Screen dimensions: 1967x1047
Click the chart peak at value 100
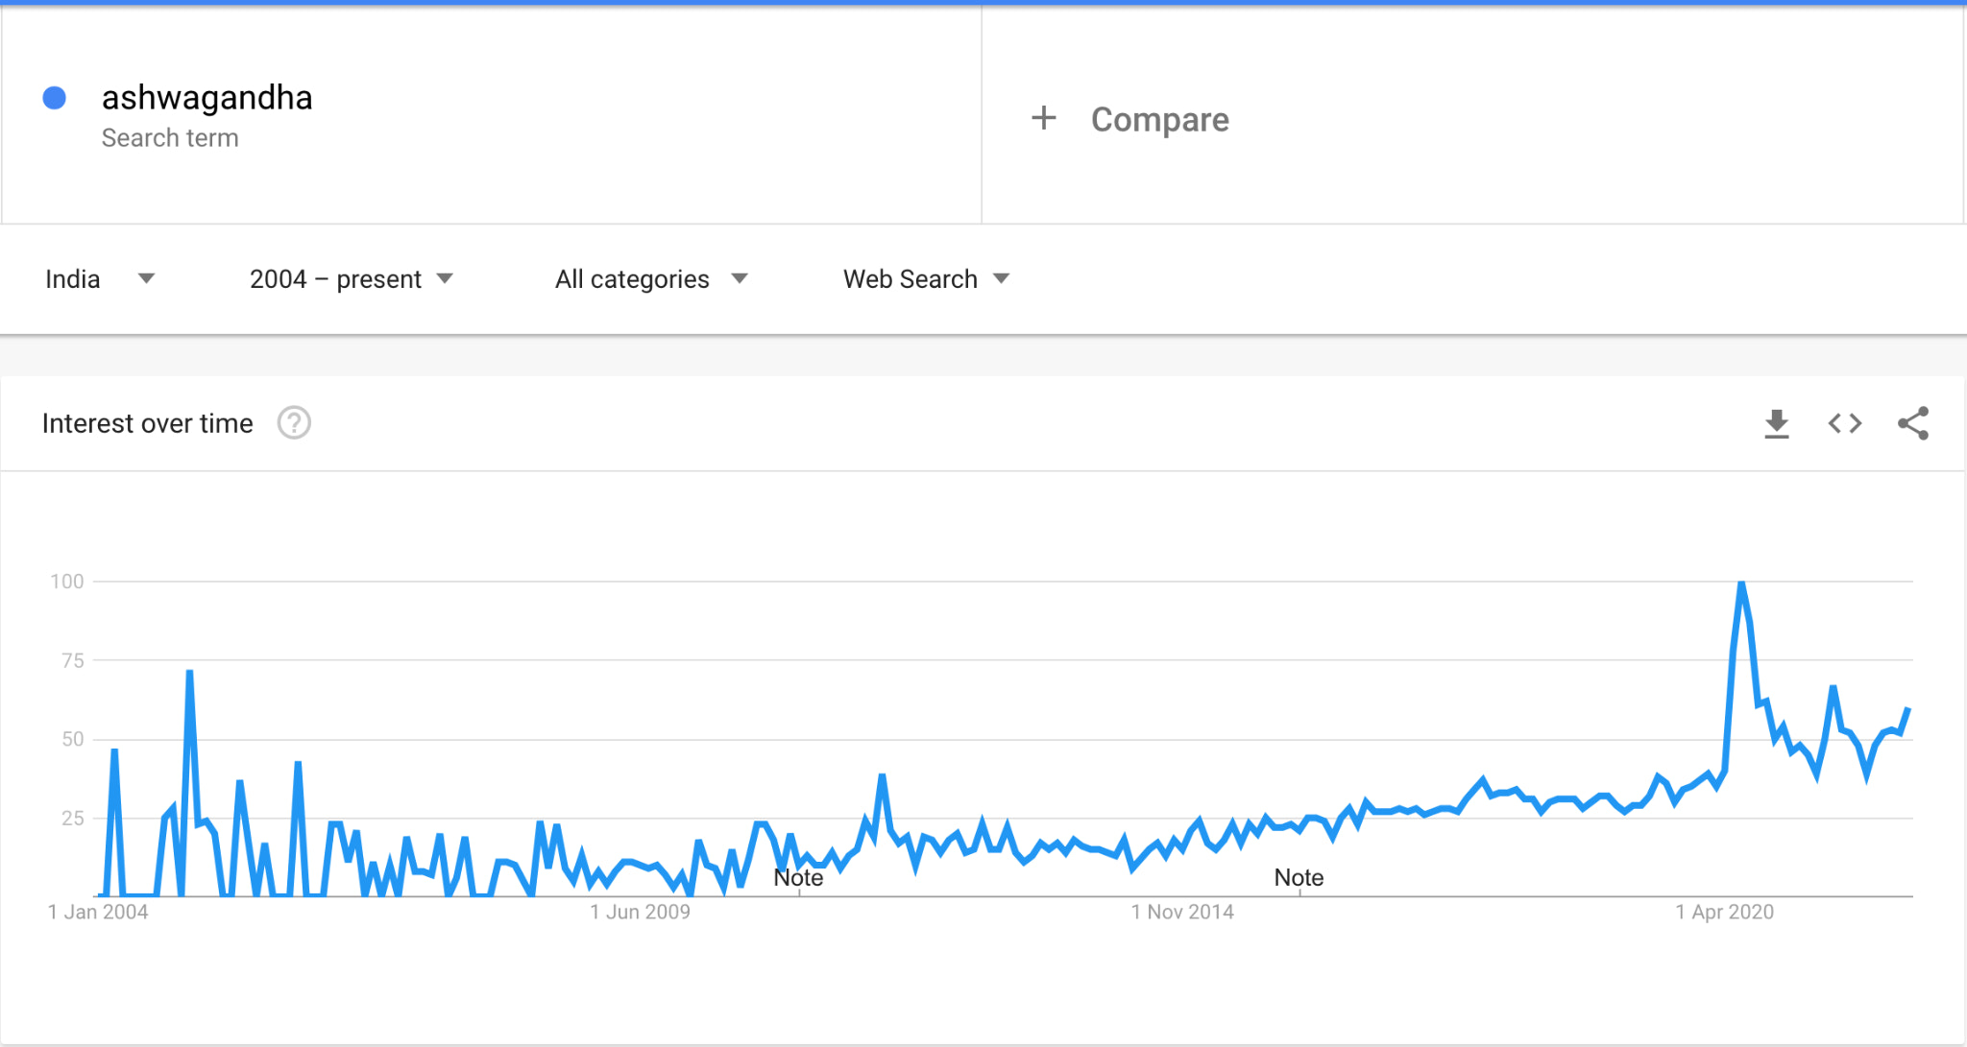pos(1741,583)
